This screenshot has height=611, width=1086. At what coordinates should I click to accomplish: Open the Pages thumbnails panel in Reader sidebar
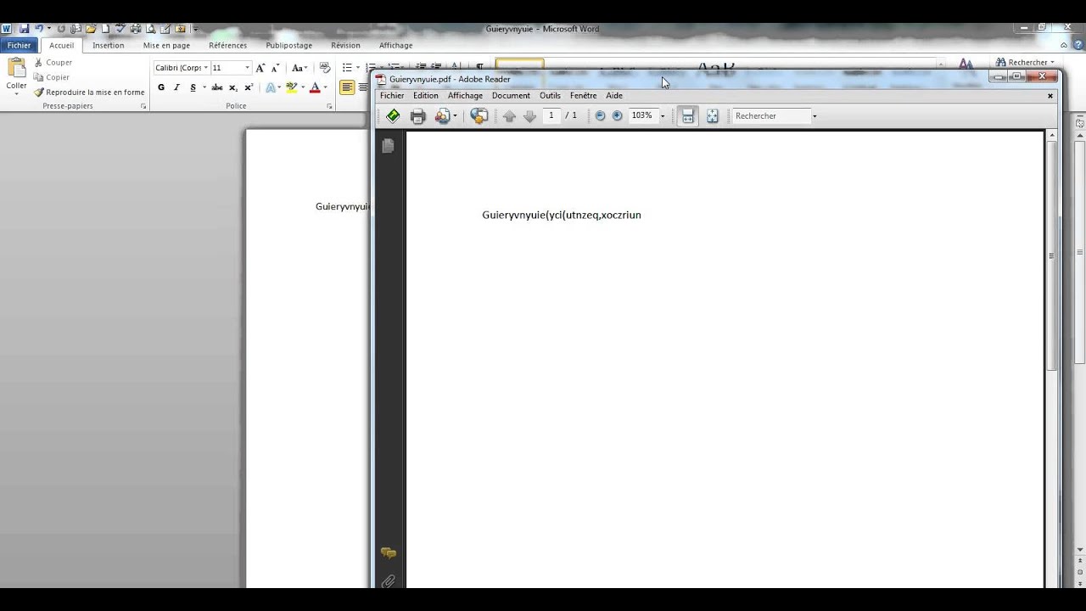[389, 146]
